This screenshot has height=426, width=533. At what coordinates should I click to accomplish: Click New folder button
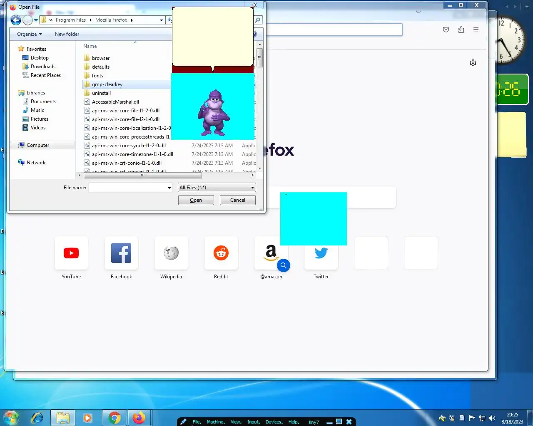pyautogui.click(x=67, y=34)
